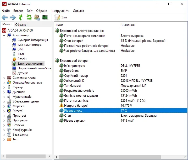Click the Звіт report toolbar button
Viewport: 188px width, 160px height.
point(61,17)
